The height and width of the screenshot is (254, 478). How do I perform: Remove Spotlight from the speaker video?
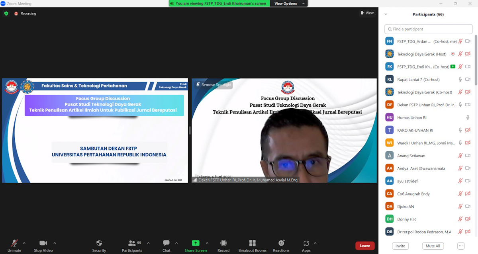pyautogui.click(x=214, y=85)
